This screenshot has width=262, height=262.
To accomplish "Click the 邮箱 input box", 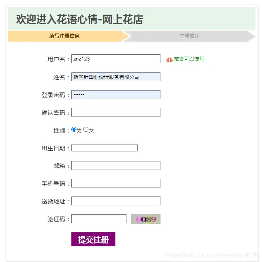I will point(116,165).
